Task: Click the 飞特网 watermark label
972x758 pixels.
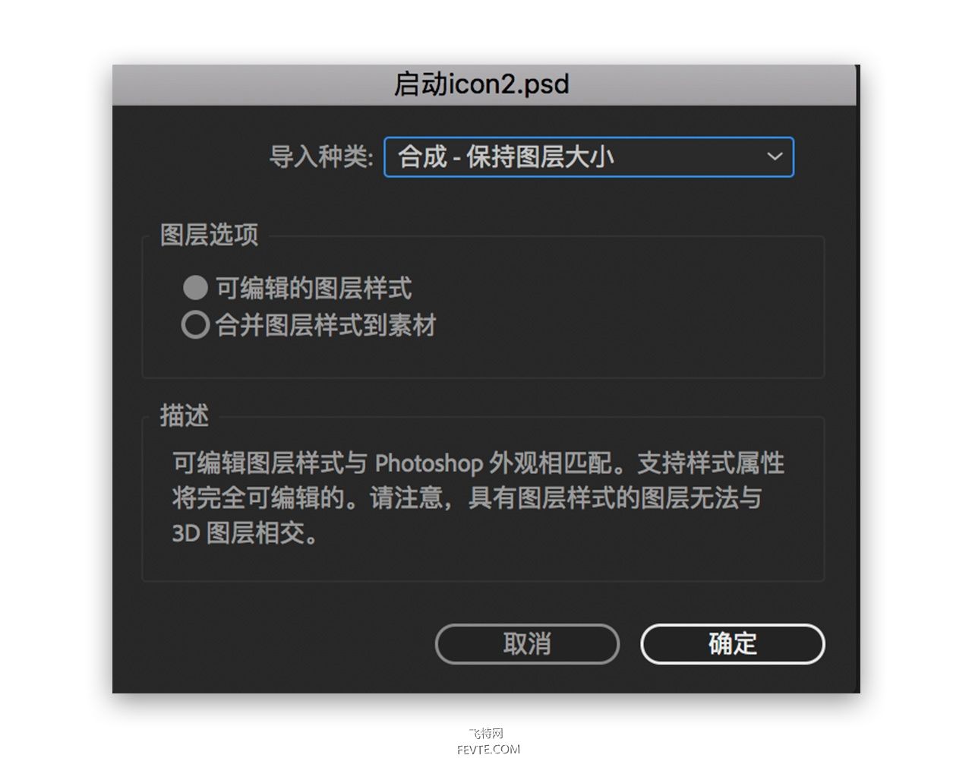Action: (x=487, y=734)
